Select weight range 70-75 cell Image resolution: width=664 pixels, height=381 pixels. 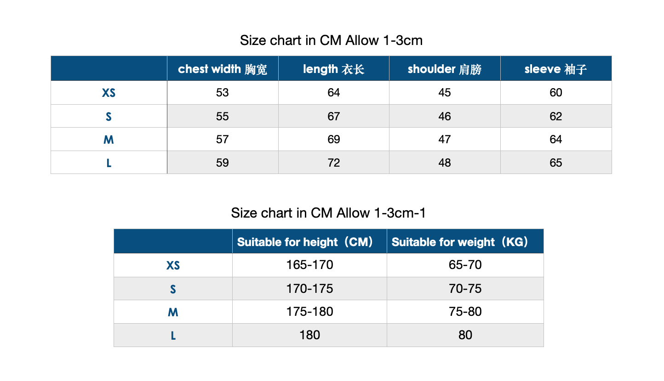click(x=465, y=289)
